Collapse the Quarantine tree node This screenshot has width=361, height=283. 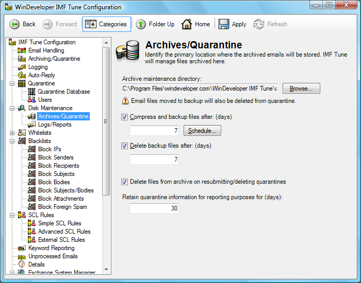click(12, 83)
